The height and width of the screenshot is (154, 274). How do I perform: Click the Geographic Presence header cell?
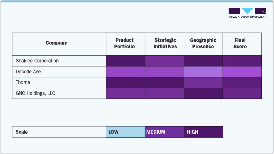[203, 43]
